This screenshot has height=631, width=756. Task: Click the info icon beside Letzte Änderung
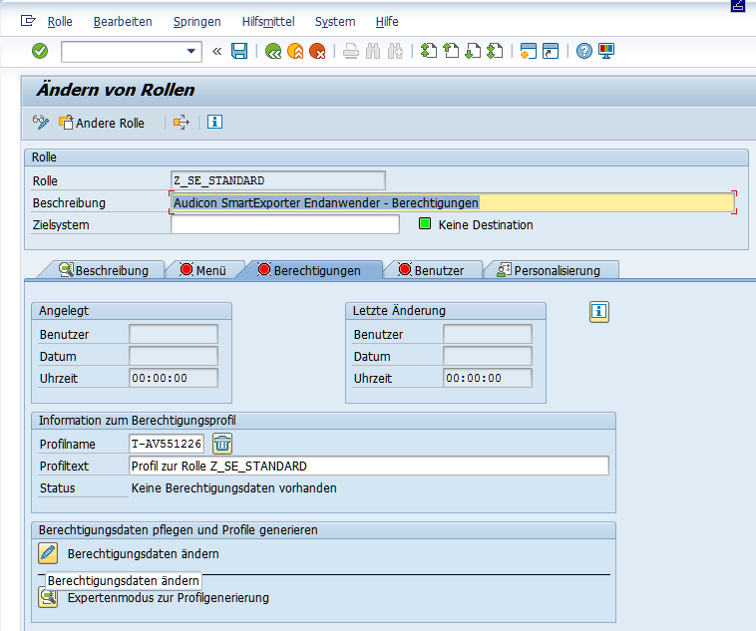[598, 311]
